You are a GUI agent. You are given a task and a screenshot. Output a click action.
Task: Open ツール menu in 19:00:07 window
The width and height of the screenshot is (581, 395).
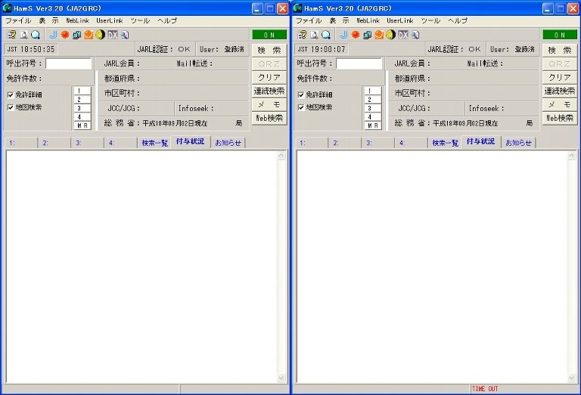[430, 20]
